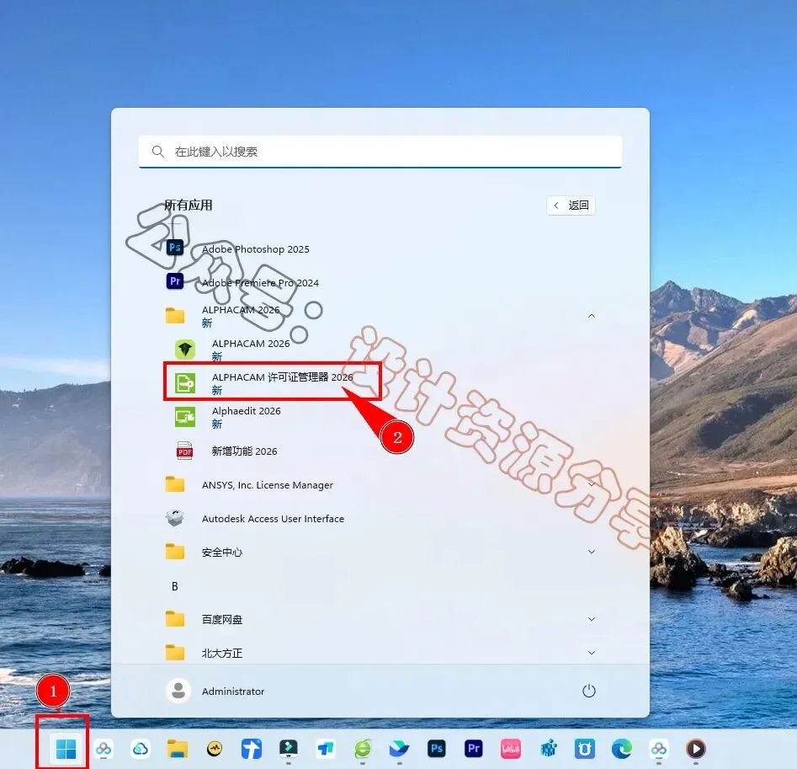Click the PDF icon for 新增功能 2026
The height and width of the screenshot is (769, 797).
pyautogui.click(x=185, y=451)
